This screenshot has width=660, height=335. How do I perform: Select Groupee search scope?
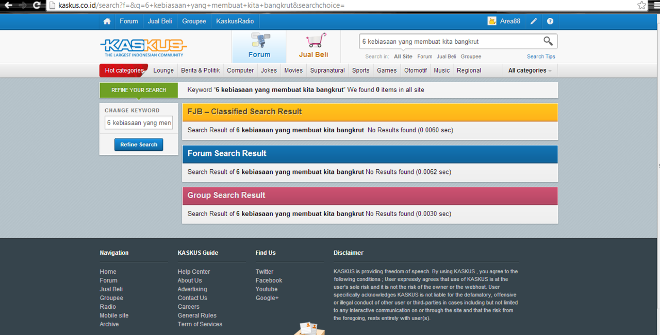coord(471,57)
